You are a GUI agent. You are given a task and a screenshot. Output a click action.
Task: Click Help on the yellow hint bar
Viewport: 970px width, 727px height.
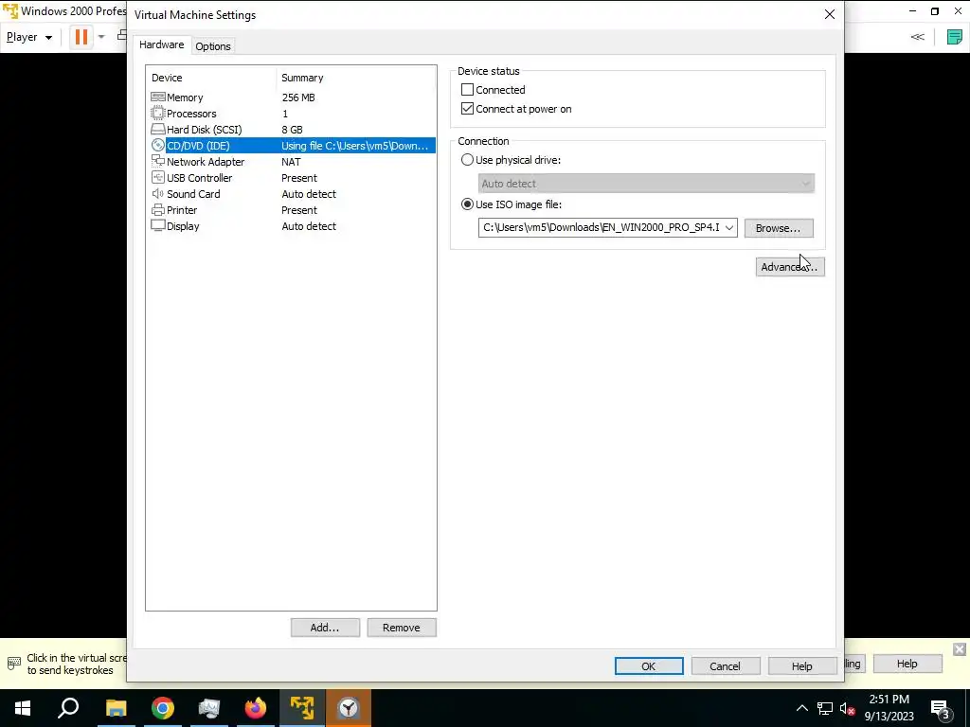pos(907,664)
